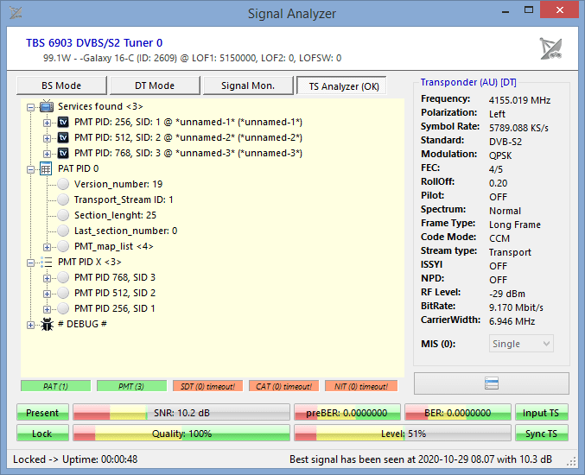Viewport: 585px width, 475px height.
Task: Expand PMT PID 512, SID 2 node
Action: [47, 294]
